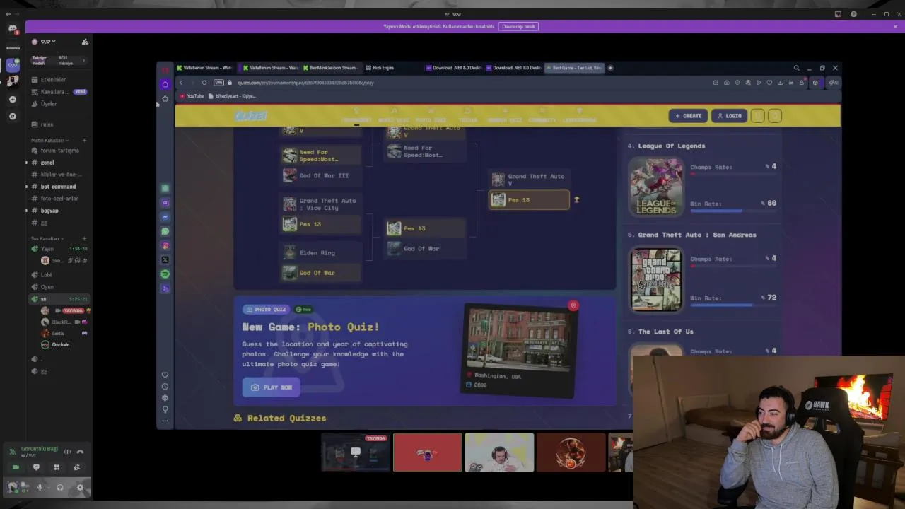The width and height of the screenshot is (905, 509).
Task: Open the Discord explore servers compass icon
Action: (x=12, y=116)
